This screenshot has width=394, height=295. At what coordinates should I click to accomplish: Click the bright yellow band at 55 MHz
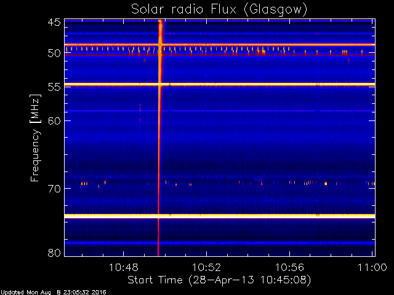[x=220, y=85]
